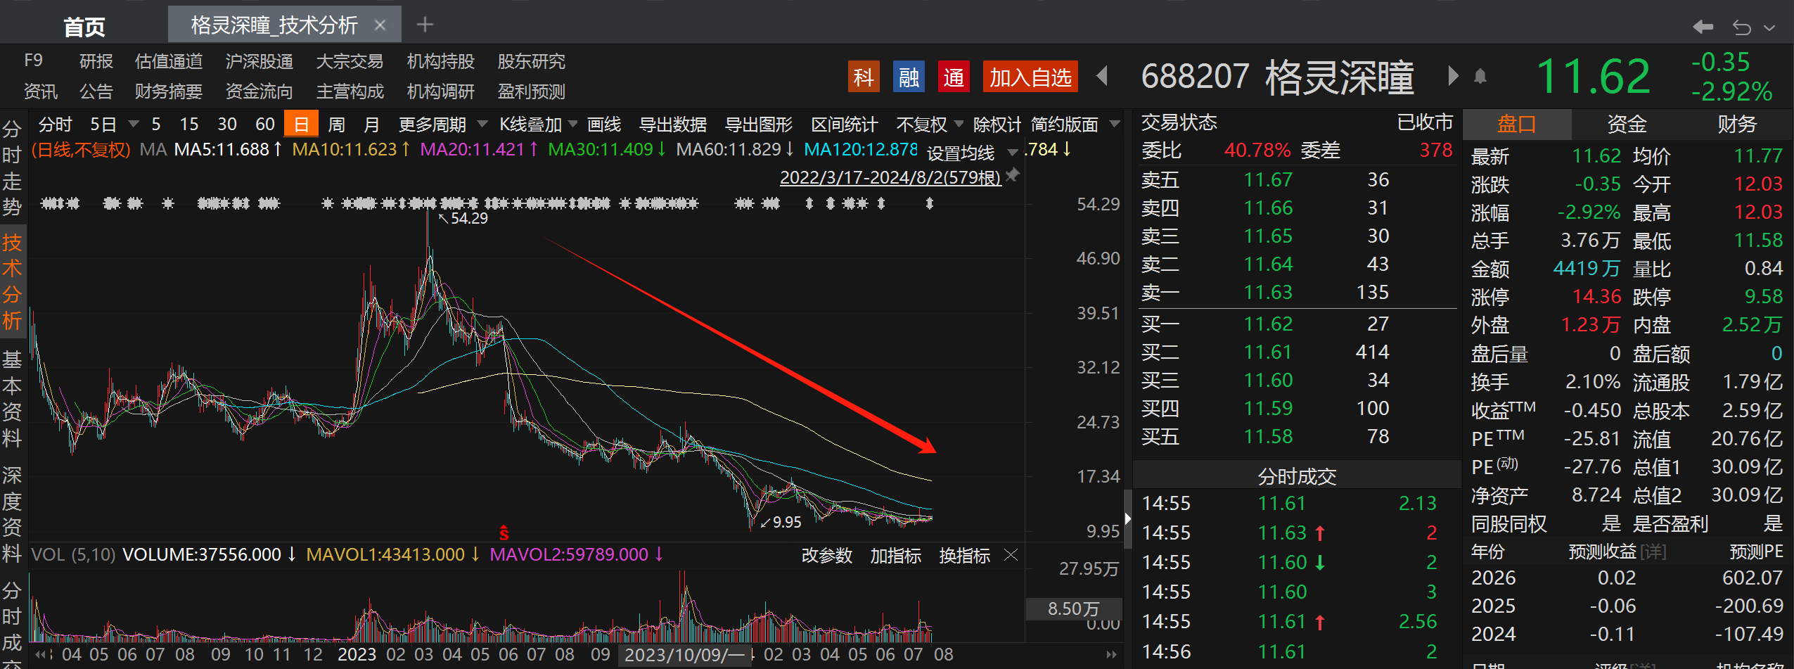Viewport: 1794px width, 669px height.
Task: Click 导出图形 to export chart
Action: 759,125
